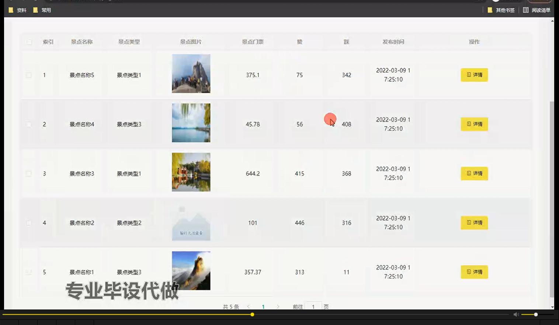Click the 详情 button for 景点名称5
The image size is (559, 325).
[474, 75]
